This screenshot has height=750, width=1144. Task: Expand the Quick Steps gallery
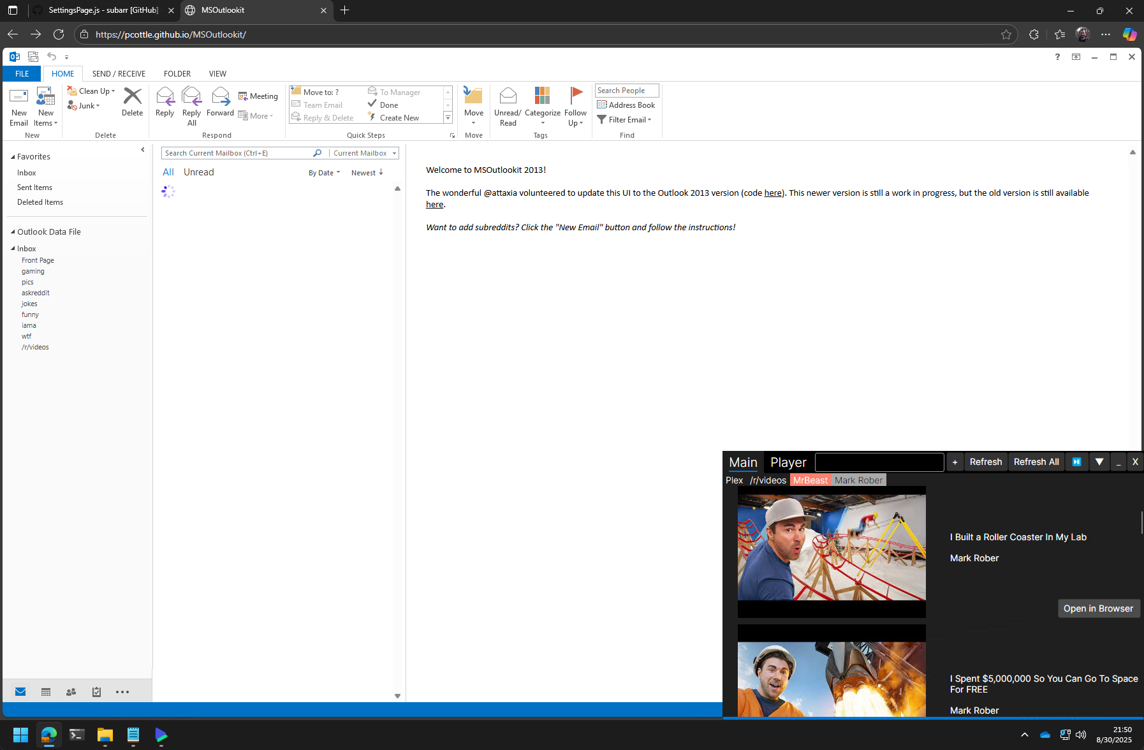tap(448, 118)
